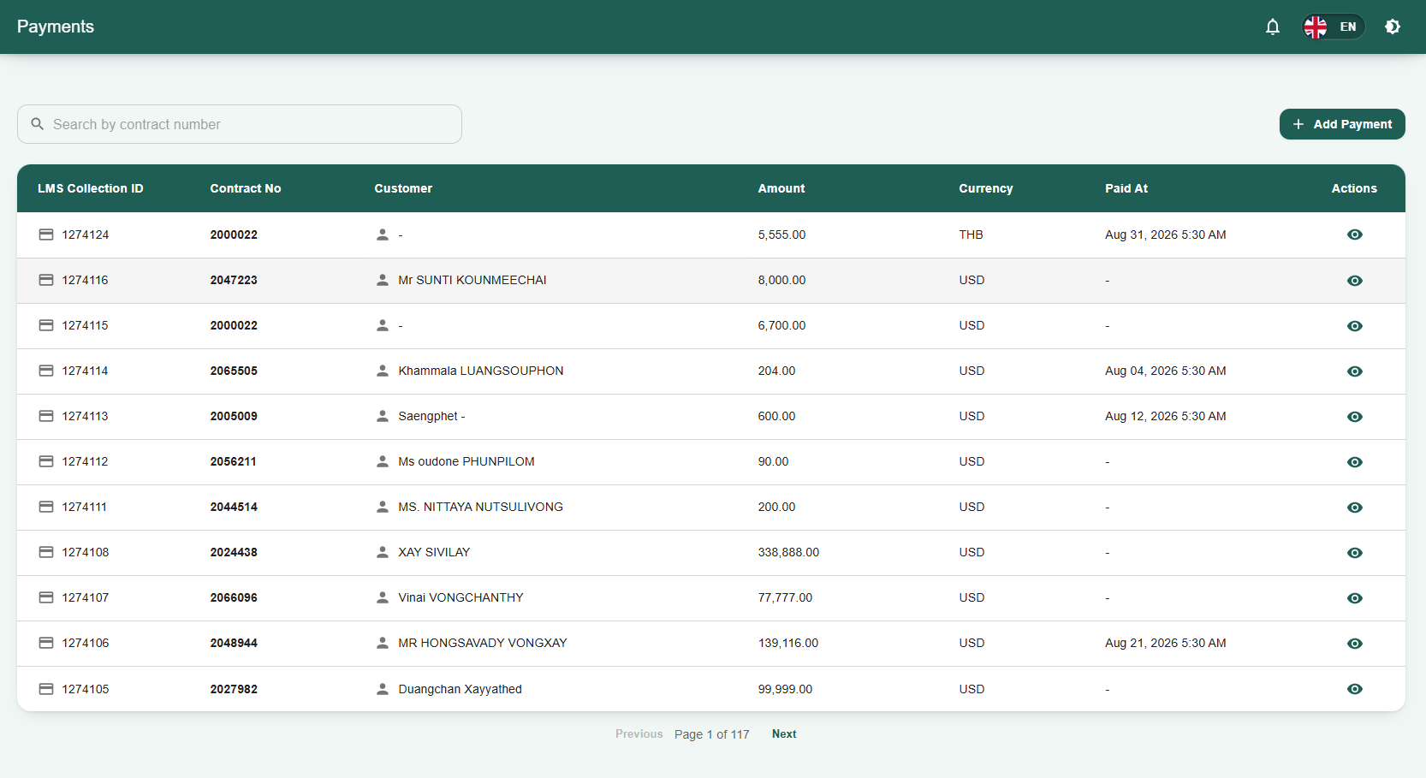Click card icon beside collection 1274124
This screenshot has width=1426, height=778.
click(46, 235)
